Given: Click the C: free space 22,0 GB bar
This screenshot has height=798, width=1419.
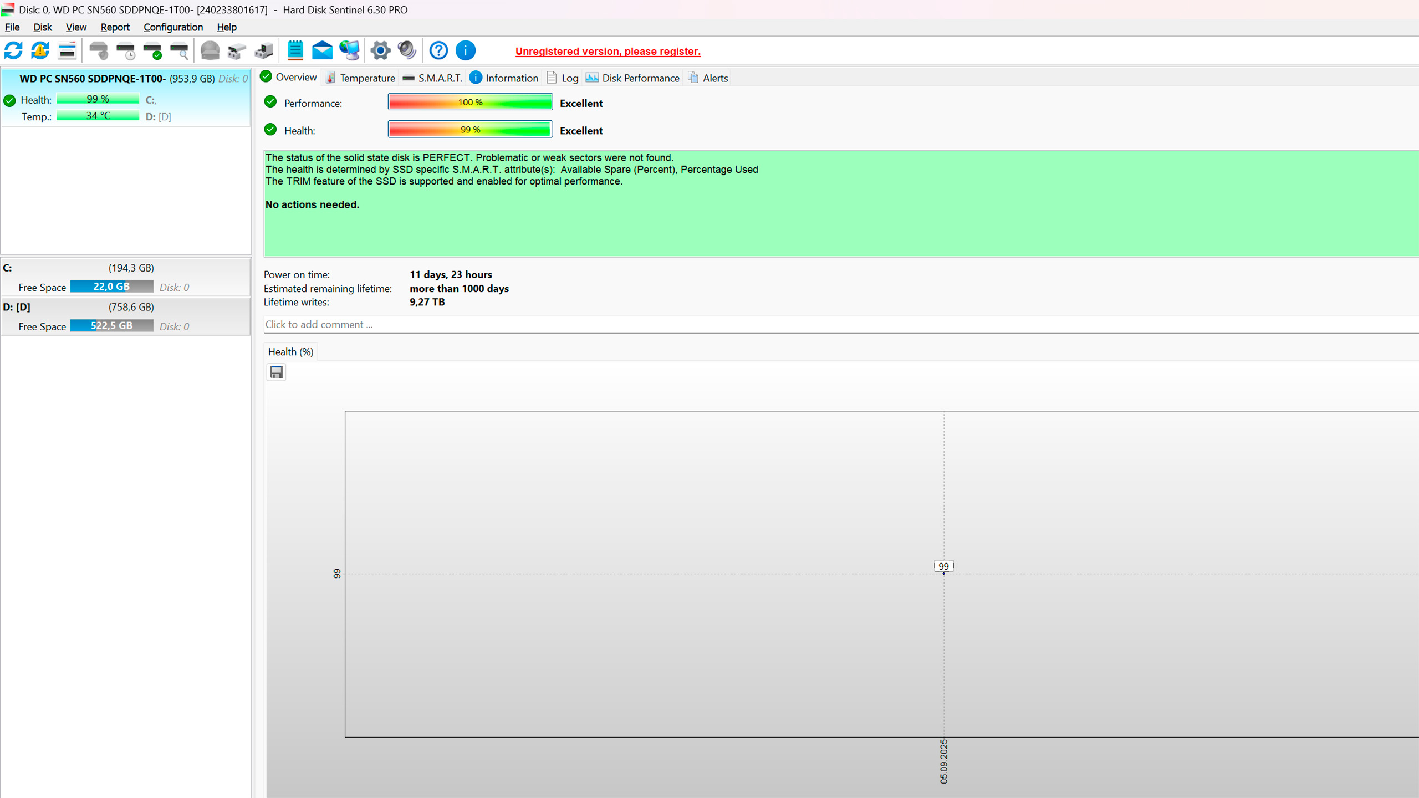Looking at the screenshot, I should point(111,287).
